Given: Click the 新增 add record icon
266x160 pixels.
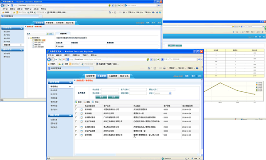Looking at the screenshot, I should click(x=76, y=102).
